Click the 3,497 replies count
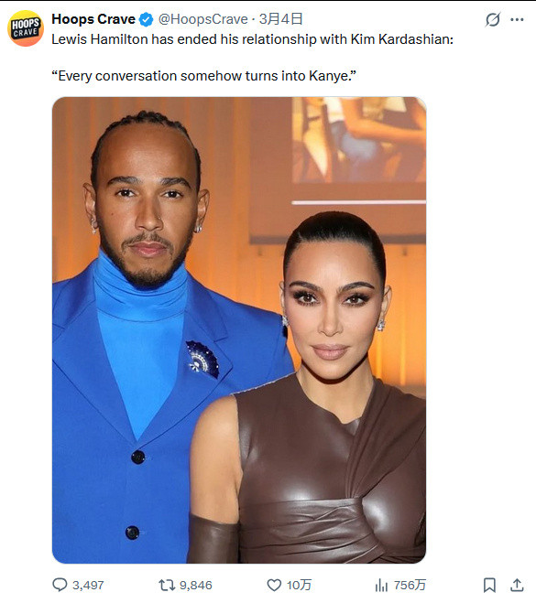This screenshot has width=536, height=603. pos(88,586)
